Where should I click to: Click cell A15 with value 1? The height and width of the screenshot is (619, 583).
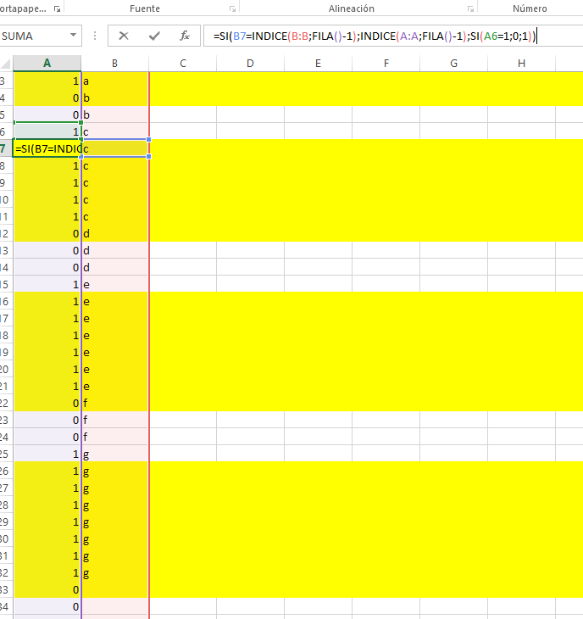[47, 285]
